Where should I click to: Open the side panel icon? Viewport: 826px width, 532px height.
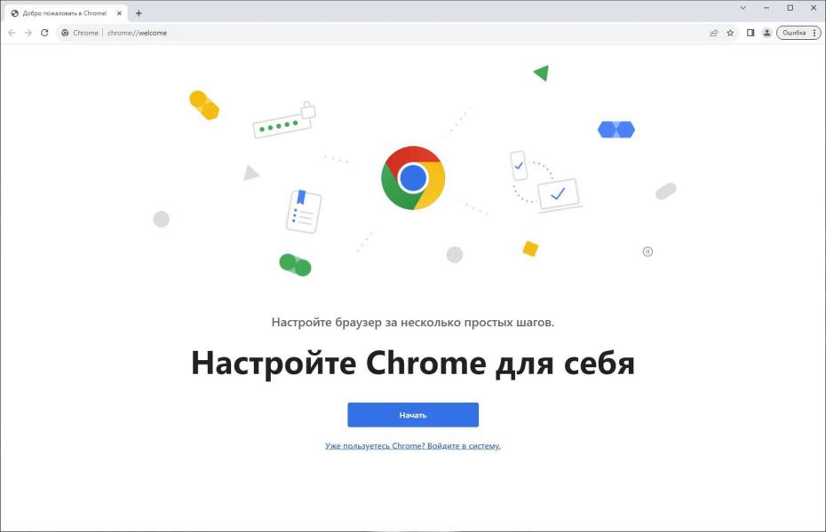tap(751, 33)
